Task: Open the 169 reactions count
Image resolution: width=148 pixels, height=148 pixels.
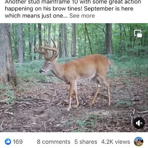Action: 18,142
